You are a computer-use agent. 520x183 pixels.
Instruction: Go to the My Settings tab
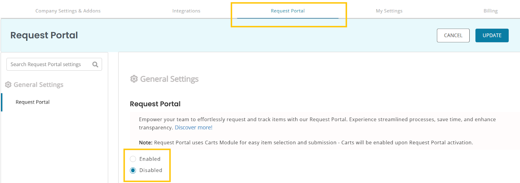point(389,11)
